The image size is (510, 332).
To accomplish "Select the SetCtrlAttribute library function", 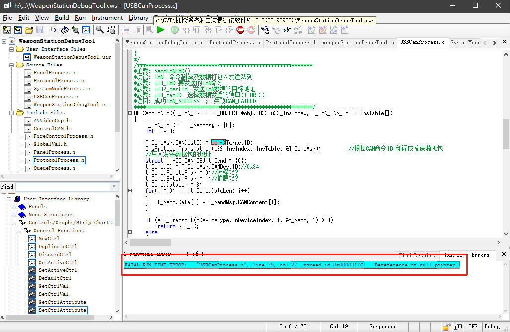I will (63, 310).
